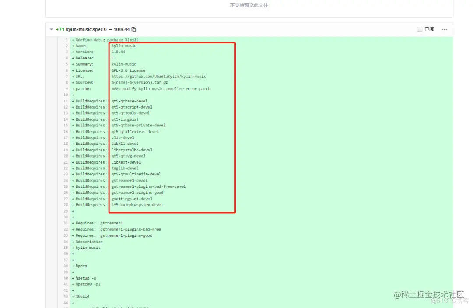Viewport: 473px width, 308px height.
Task: Click the qt5-qtmultimedia-devel line
Action: pos(116,174)
